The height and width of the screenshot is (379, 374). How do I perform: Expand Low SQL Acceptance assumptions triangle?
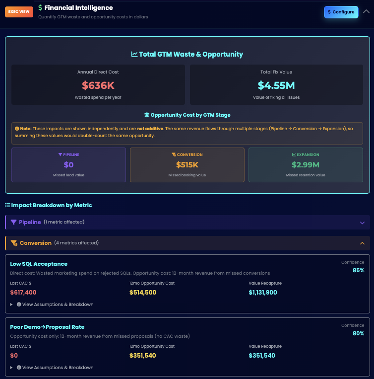[11, 304]
